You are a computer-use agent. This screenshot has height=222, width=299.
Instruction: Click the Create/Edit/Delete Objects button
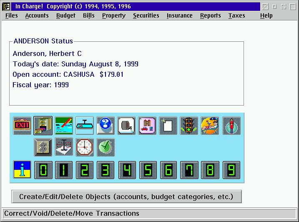point(126,197)
